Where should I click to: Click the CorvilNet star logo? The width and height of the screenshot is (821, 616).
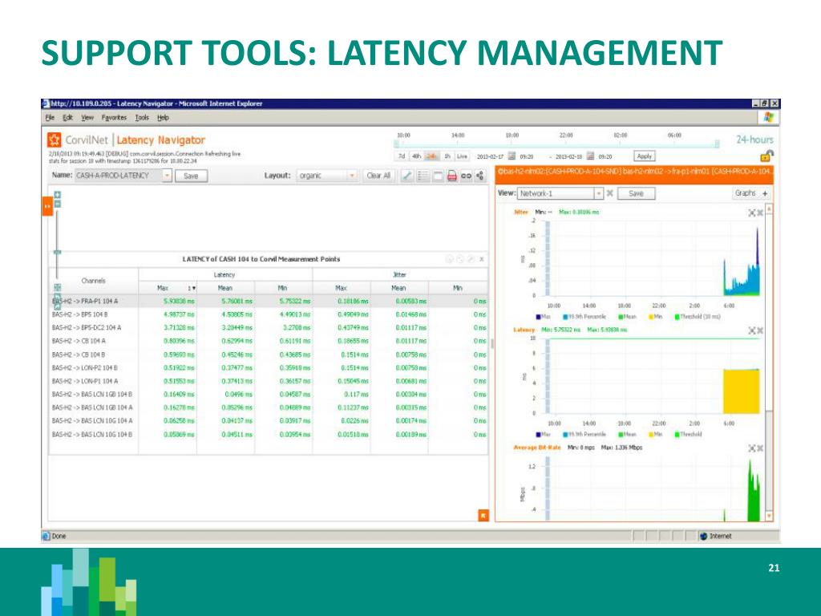click(54, 140)
